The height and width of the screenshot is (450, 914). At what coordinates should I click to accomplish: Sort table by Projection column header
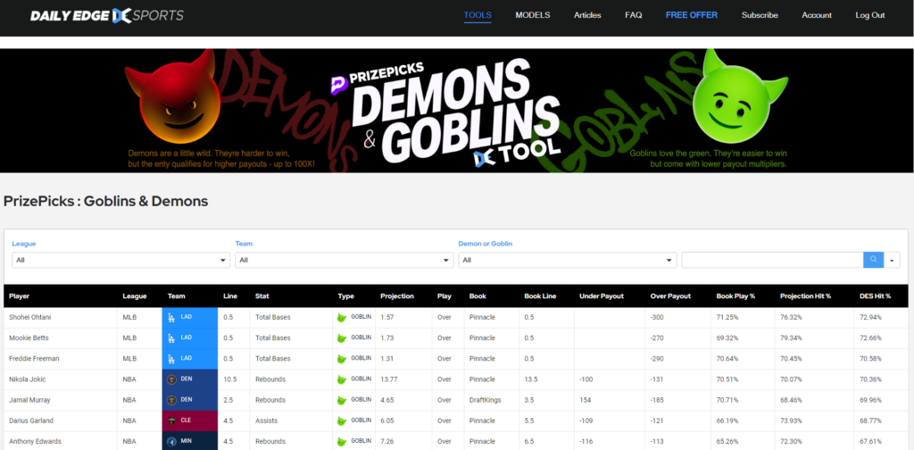tap(397, 296)
